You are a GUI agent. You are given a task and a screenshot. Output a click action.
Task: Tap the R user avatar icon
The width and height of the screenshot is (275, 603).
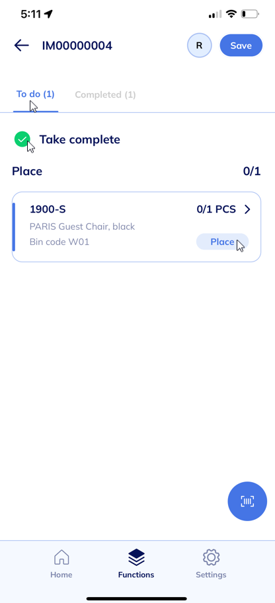(199, 46)
